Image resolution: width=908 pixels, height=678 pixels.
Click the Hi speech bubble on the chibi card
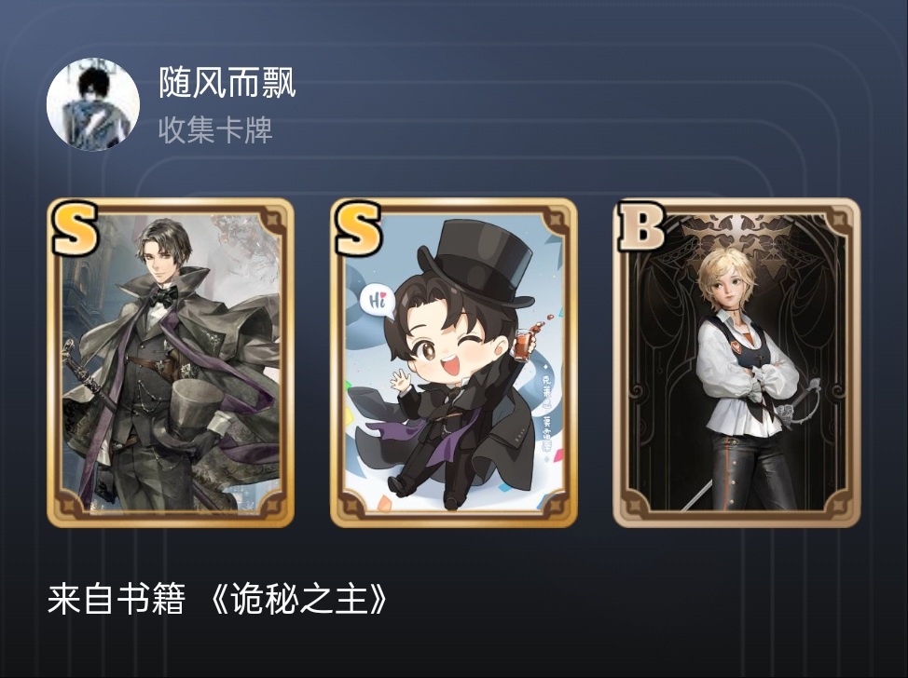click(377, 301)
